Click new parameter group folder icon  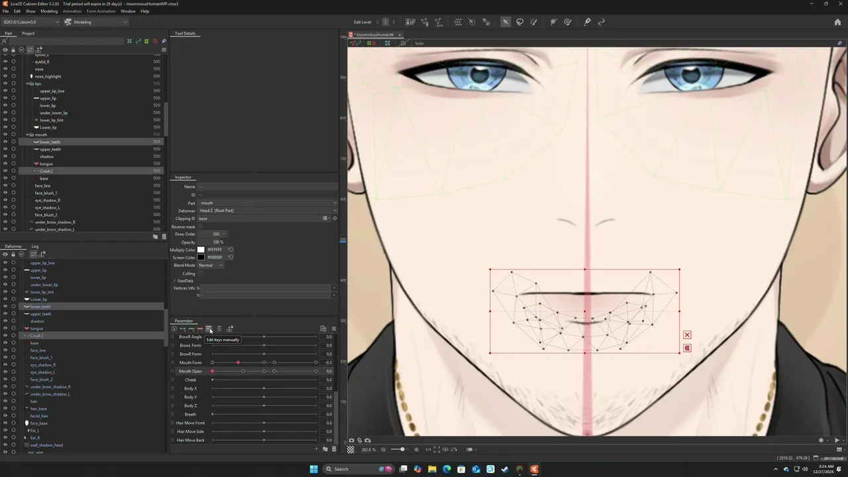click(x=325, y=449)
